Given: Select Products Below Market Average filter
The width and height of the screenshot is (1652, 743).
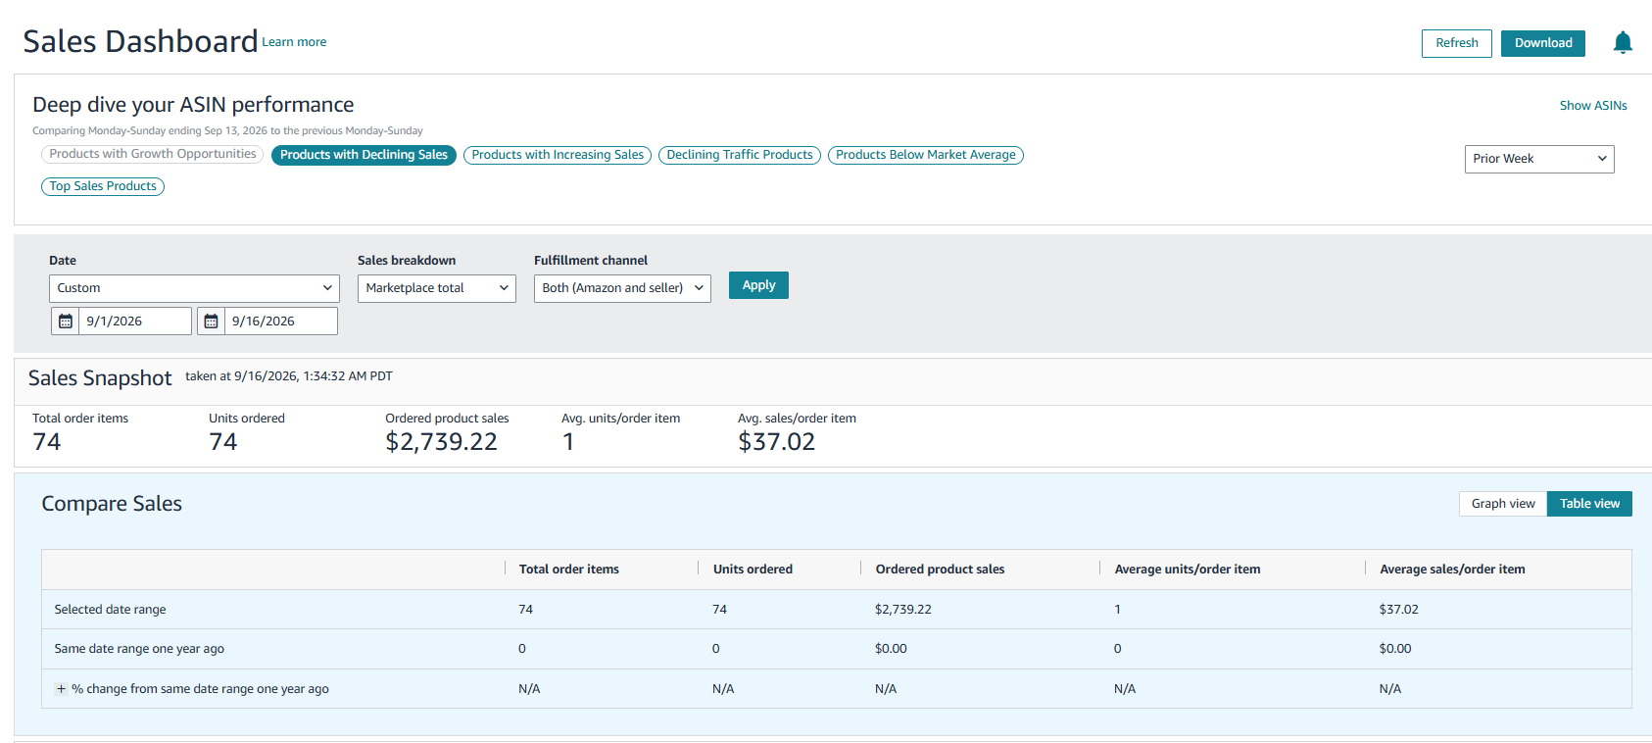Looking at the screenshot, I should [x=926, y=155].
